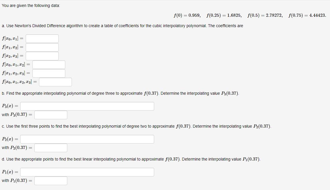Click the given data f(0) = 0.959 text
The width and height of the screenshot is (330, 190).
coord(187,15)
